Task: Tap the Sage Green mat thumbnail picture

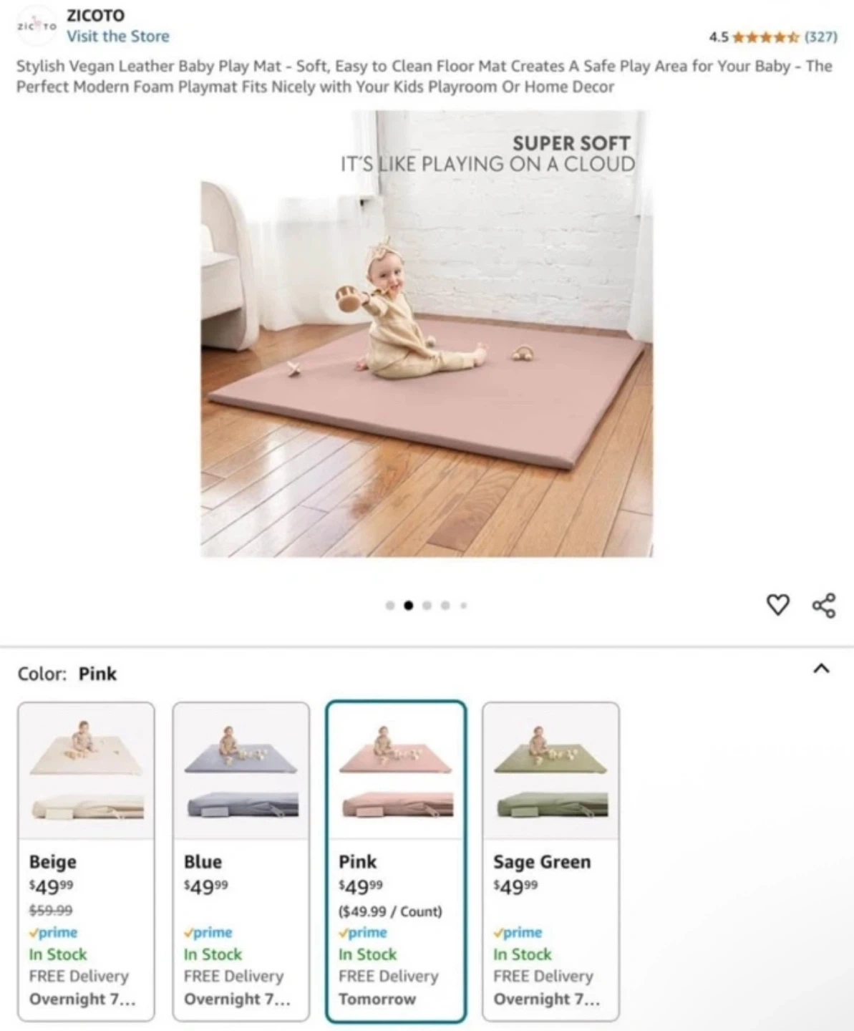Action: pos(550,770)
